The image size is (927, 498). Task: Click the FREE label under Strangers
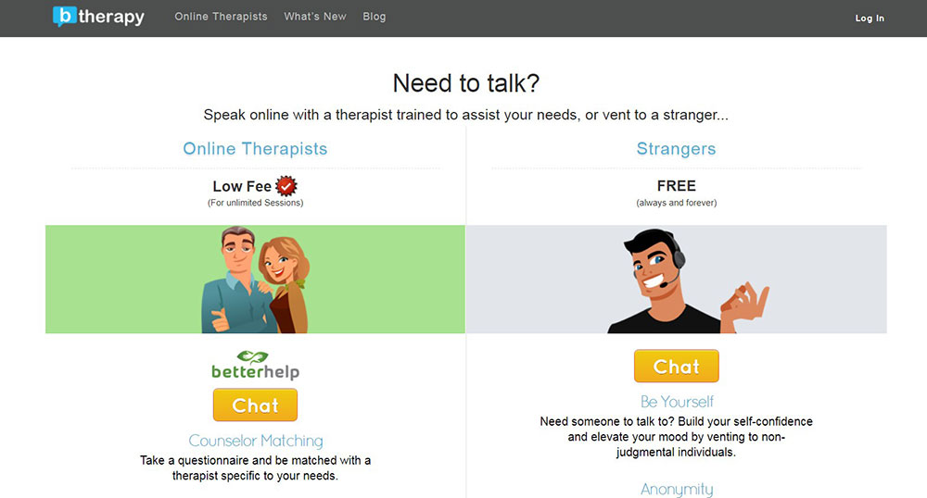677,186
